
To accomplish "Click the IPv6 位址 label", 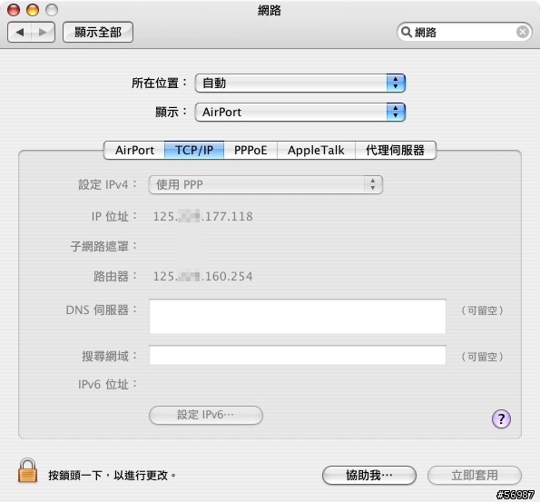I will tap(107, 384).
